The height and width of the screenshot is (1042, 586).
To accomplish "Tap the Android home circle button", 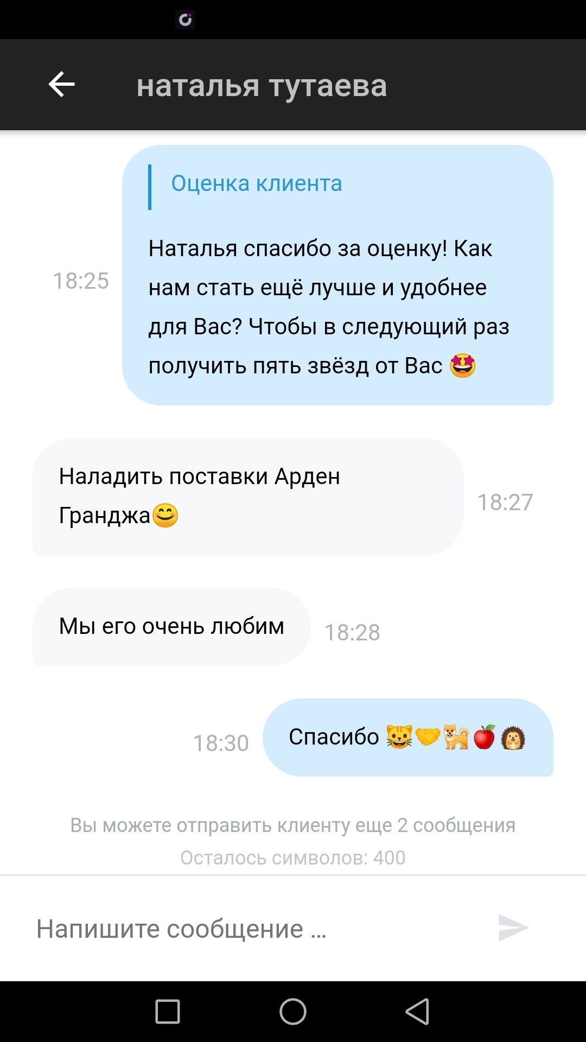I will tap(293, 1012).
